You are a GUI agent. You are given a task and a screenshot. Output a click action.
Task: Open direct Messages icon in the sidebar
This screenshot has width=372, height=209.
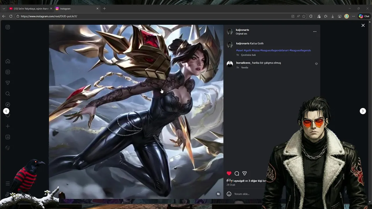[x=8, y=83]
